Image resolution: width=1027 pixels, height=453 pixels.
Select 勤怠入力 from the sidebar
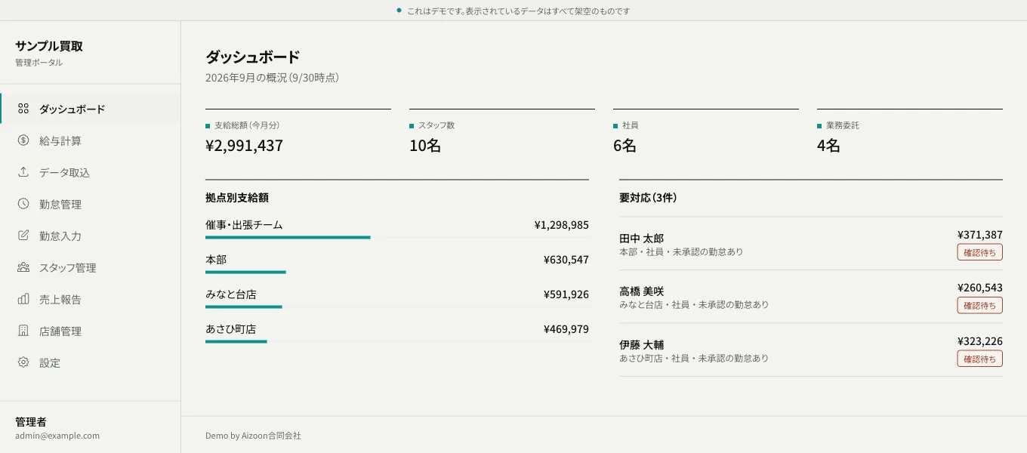91,236
